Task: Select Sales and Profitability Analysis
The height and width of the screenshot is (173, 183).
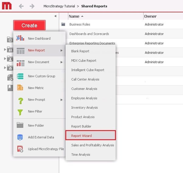Action: click(91, 145)
